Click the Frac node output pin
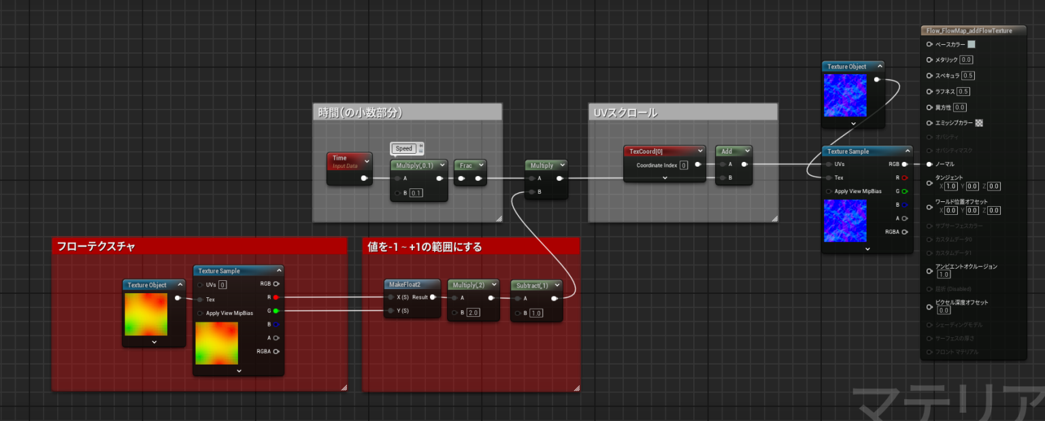 pos(478,178)
